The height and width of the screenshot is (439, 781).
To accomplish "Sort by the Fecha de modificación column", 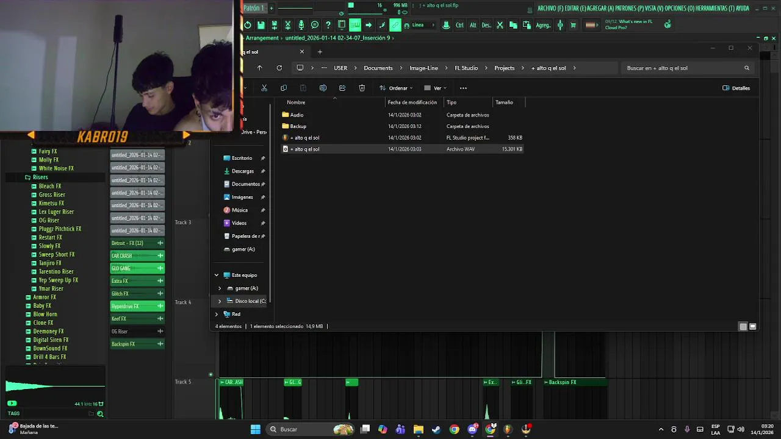I will click(412, 102).
